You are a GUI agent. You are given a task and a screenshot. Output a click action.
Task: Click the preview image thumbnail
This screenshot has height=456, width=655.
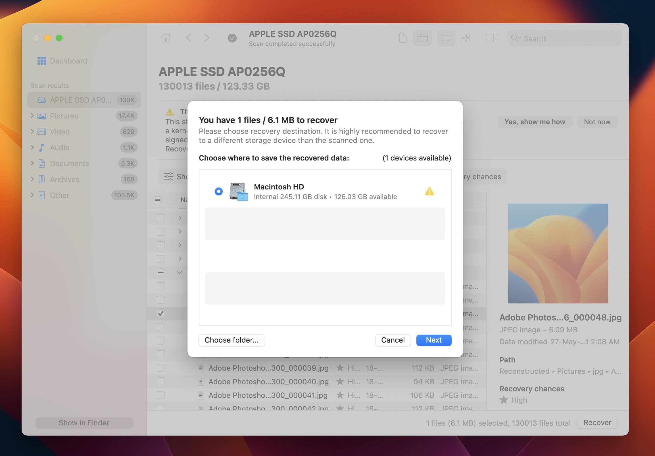[x=558, y=254]
